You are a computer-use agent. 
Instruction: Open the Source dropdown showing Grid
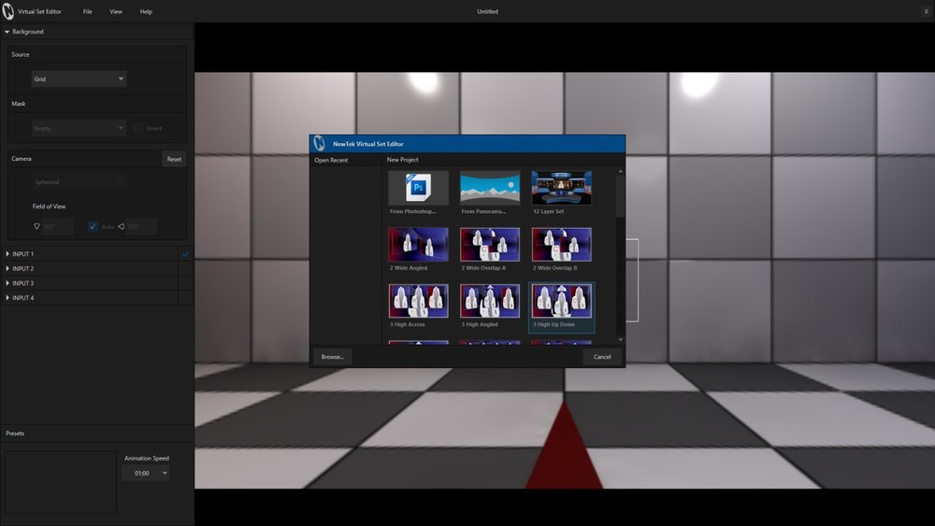click(79, 78)
